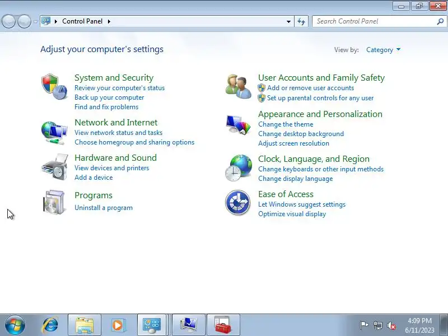Open the Appearance and Personalization monitor icon
448x336 pixels.
point(239,124)
